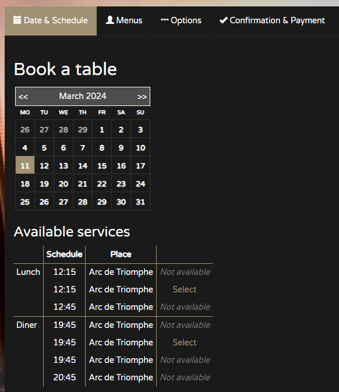Choose March 21 in the calendar

(x=83, y=183)
